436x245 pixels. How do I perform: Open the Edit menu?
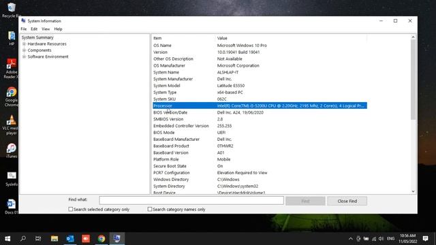[x=34, y=29]
